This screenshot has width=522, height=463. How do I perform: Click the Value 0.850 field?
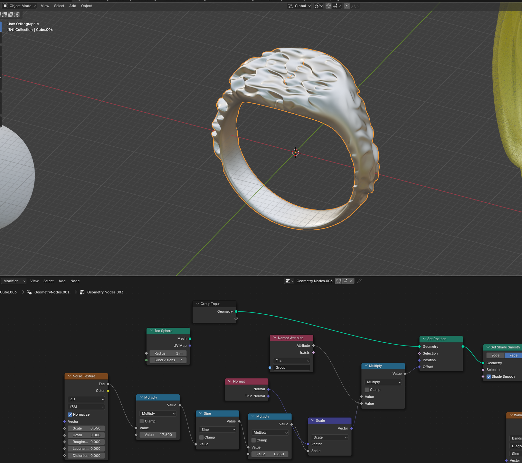point(270,454)
